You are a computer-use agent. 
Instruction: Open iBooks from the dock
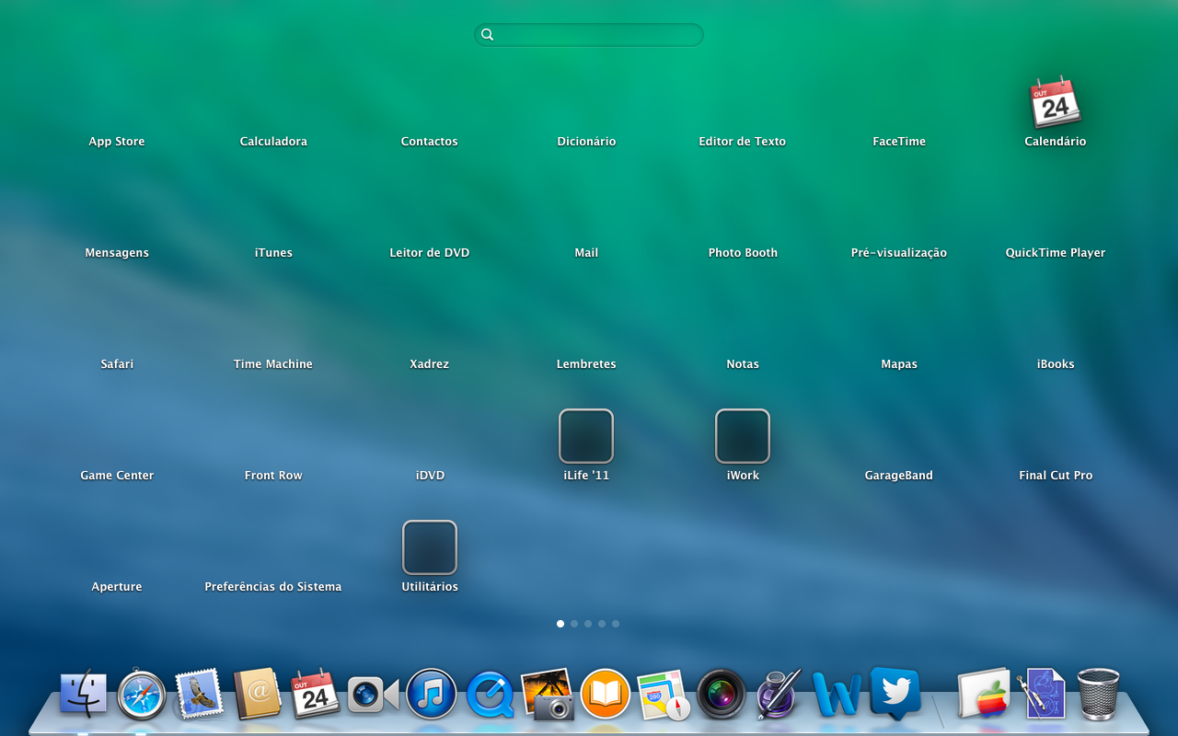click(x=605, y=695)
